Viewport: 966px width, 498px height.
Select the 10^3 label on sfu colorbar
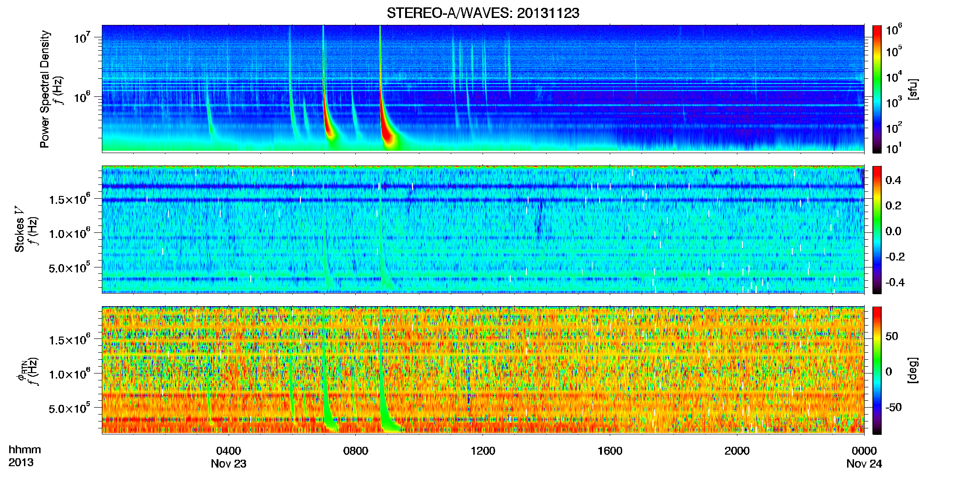(x=894, y=102)
